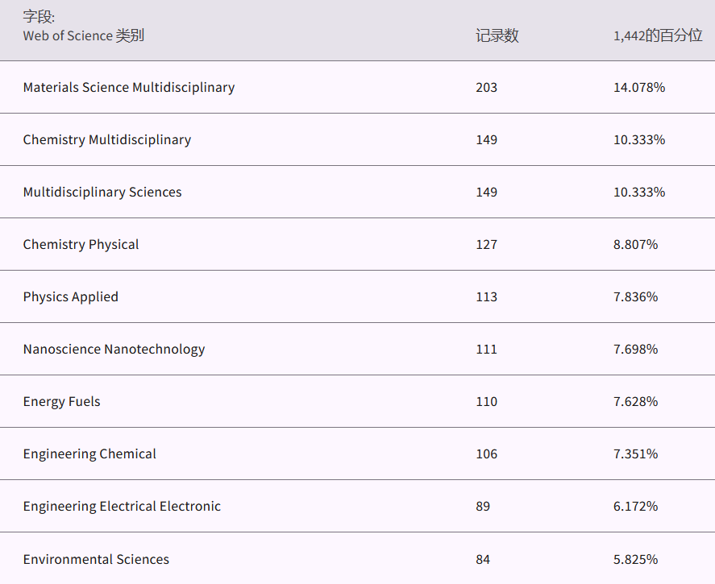Click the 14.078% percentage value
The width and height of the screenshot is (715, 584).
(639, 87)
